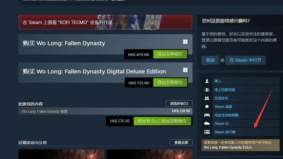This screenshot has height=159, width=283.
Task: Select the Wo Long season pass DLC row
Action: [x=105, y=111]
